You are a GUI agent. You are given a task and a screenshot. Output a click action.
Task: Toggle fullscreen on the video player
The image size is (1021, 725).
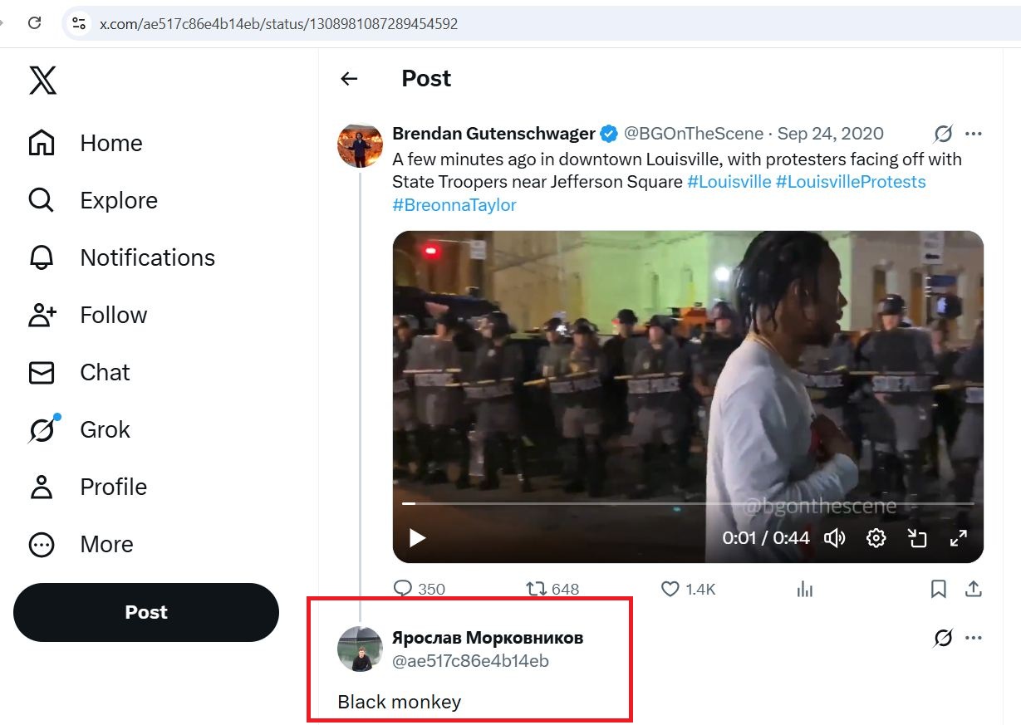(958, 538)
